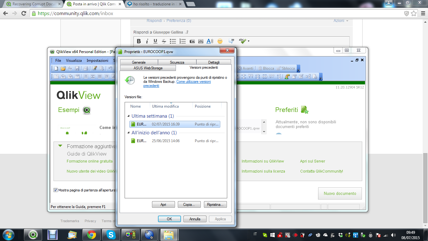Confirm the dialog with OK
Screen dimensions: 428x241
click(x=169, y=219)
